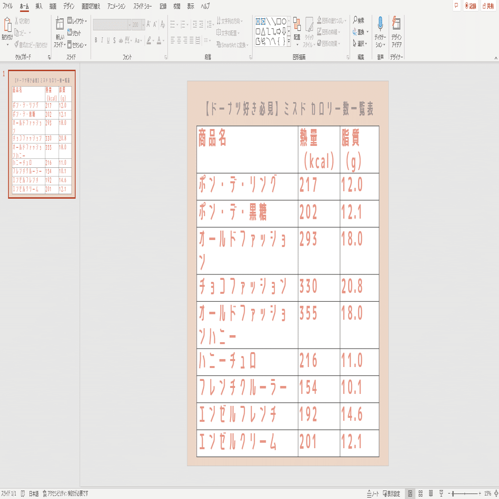Open the Animation (アニメーション) ribbon tab
Image resolution: width=499 pixels, height=499 pixels.
tap(116, 6)
